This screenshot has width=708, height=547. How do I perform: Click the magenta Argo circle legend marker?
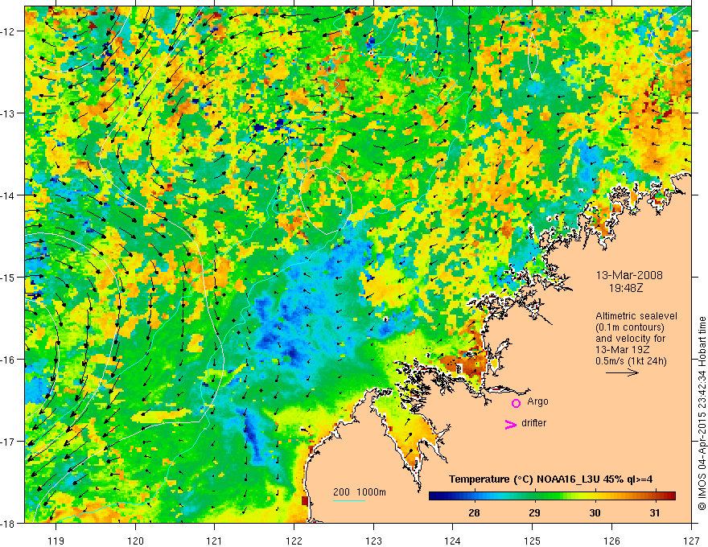pyautogui.click(x=516, y=403)
